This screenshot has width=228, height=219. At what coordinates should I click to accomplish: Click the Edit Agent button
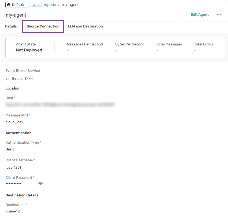tap(199, 15)
